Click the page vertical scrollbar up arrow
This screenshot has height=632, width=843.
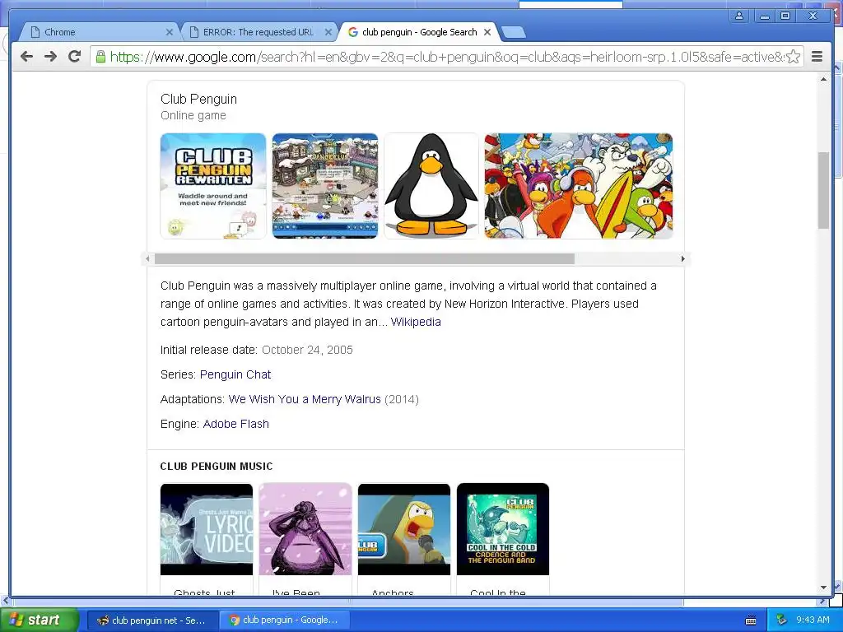(x=823, y=80)
